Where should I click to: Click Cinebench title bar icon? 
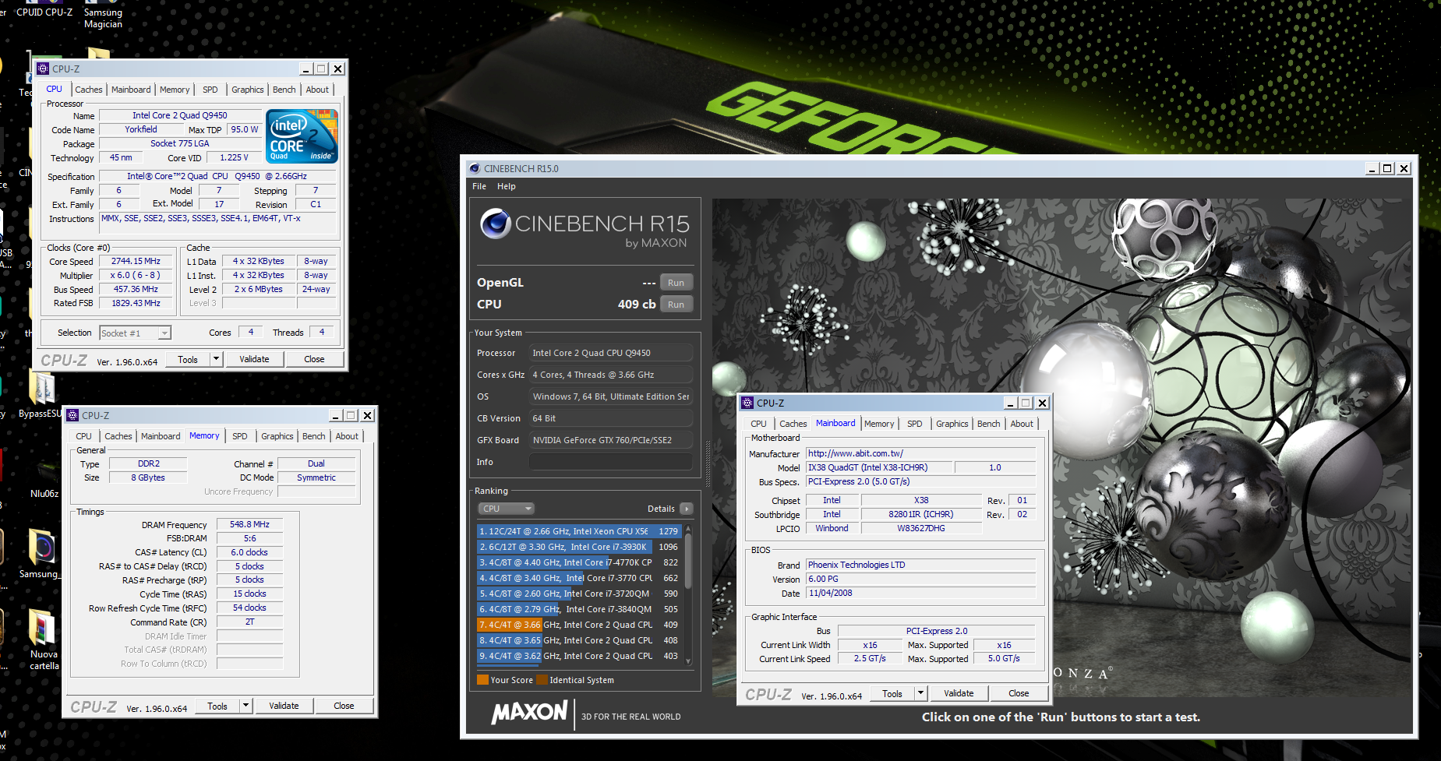pyautogui.click(x=474, y=168)
